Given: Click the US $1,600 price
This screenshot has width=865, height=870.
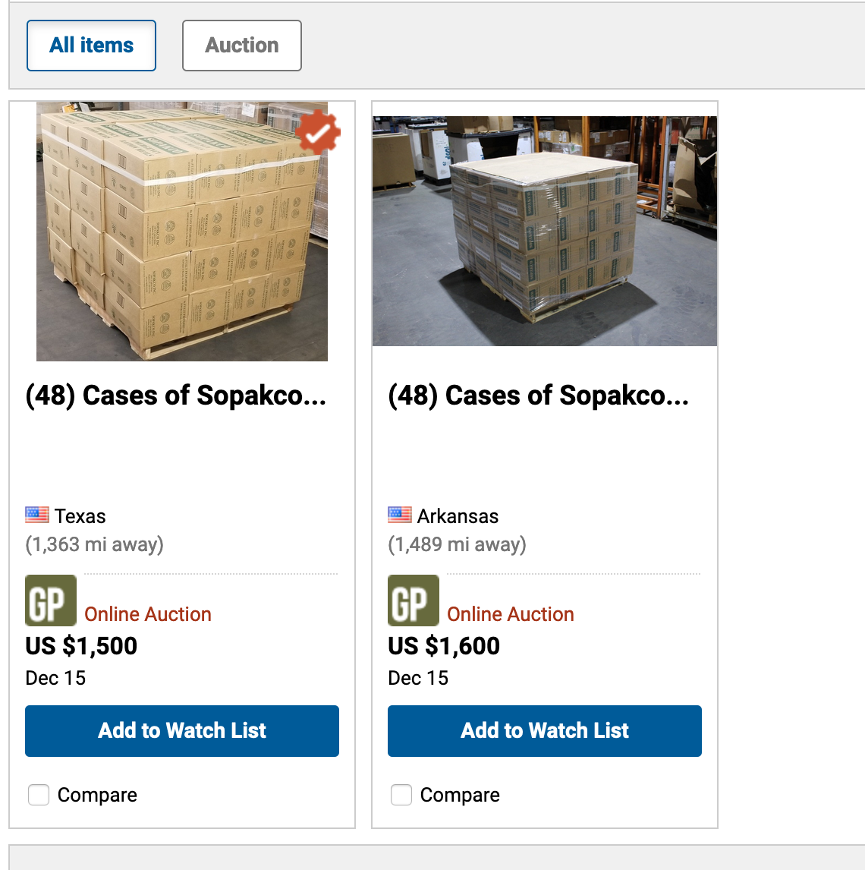Looking at the screenshot, I should click(445, 646).
